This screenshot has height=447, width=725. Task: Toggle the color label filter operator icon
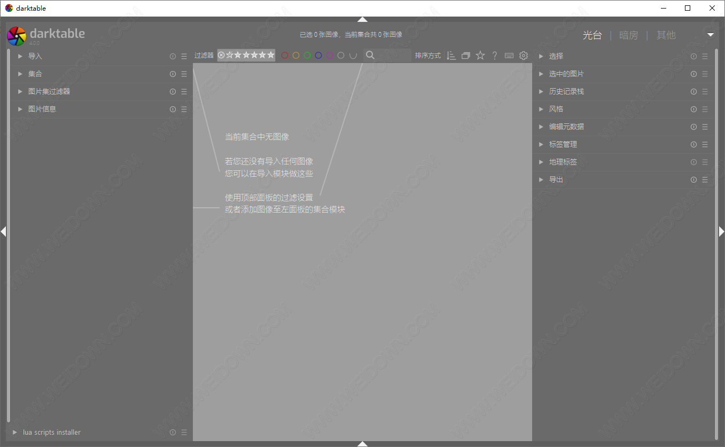[x=353, y=56]
